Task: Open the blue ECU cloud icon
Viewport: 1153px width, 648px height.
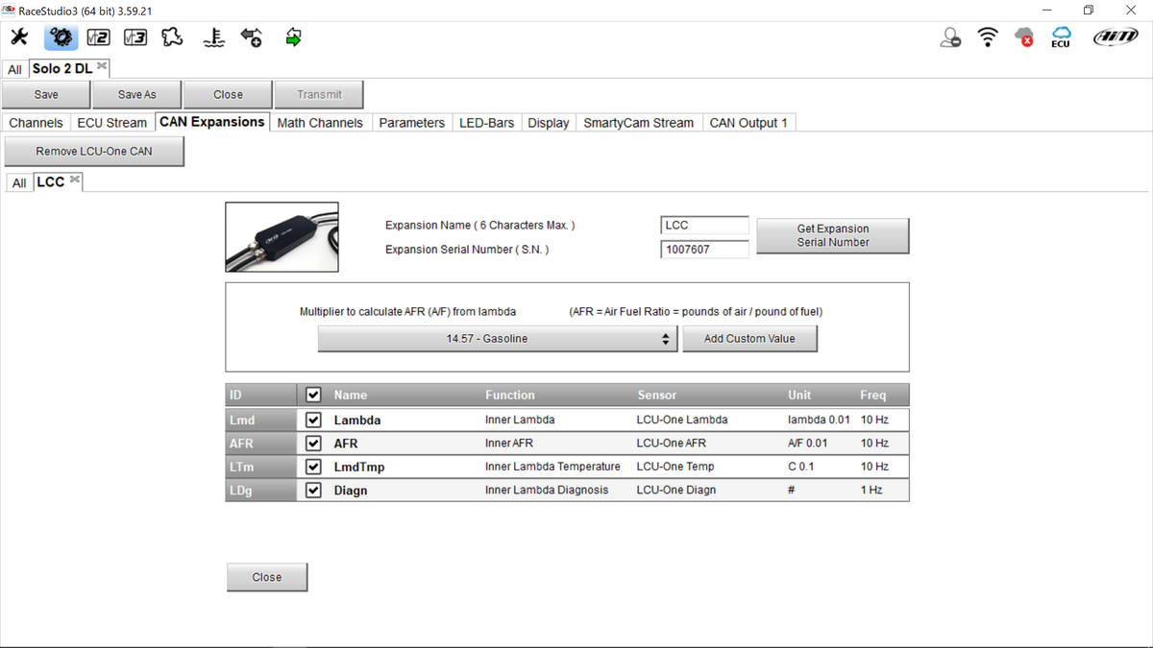Action: pyautogui.click(x=1061, y=37)
